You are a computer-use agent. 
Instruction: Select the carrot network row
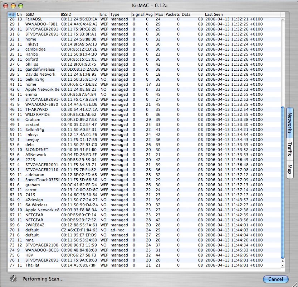point(144,190)
